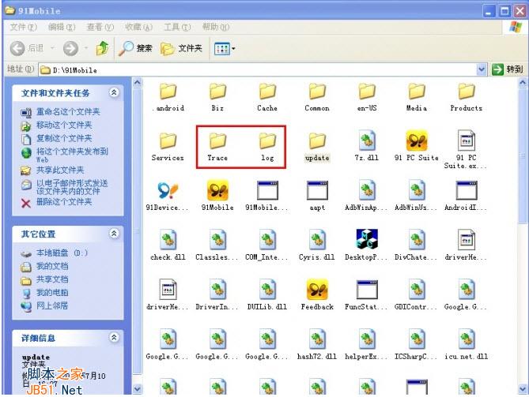Select the Trace folder
Screen dimensions: 529x397
[217, 147]
